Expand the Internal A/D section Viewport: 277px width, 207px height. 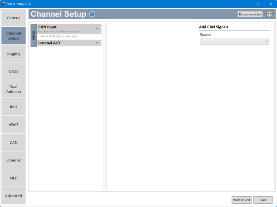tap(97, 43)
